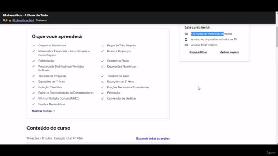Click Acesso total vitalício text
Screen dimensions: 278x156
coord(204,45)
